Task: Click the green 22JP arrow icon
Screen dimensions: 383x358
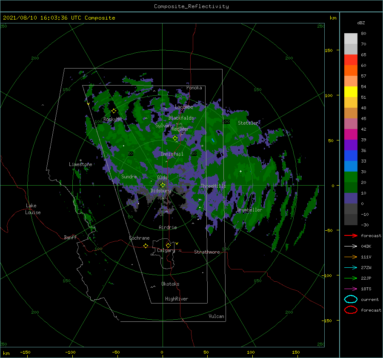Action: click(x=351, y=278)
